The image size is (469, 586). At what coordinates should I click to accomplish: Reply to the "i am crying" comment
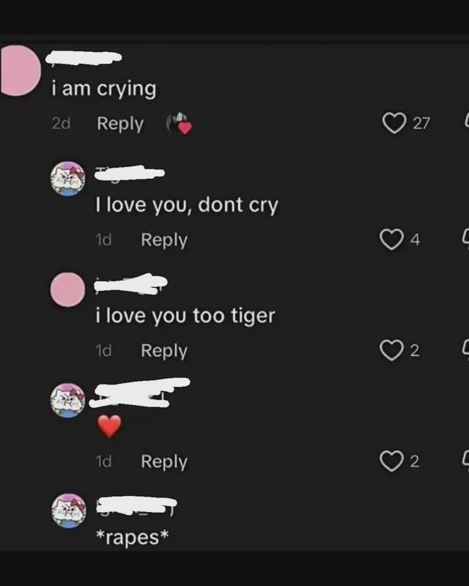pos(120,124)
